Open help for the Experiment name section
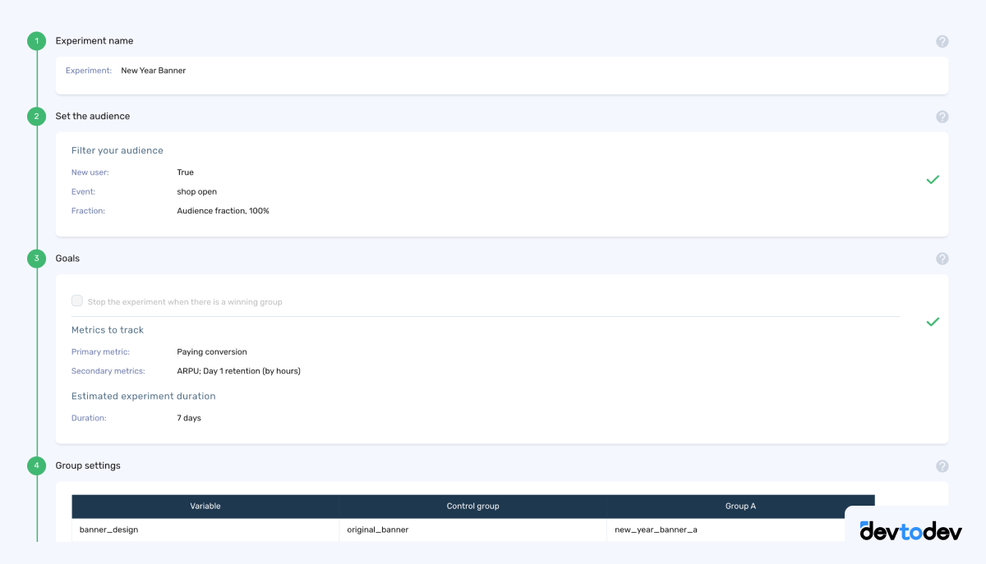 click(x=942, y=40)
